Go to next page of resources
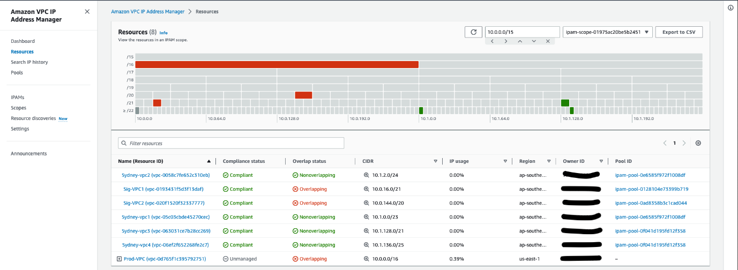Screen dimensions: 738x270 pyautogui.click(x=684, y=143)
